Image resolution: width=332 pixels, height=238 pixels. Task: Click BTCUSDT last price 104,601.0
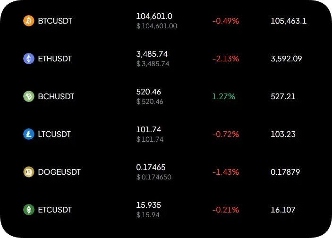click(x=154, y=16)
